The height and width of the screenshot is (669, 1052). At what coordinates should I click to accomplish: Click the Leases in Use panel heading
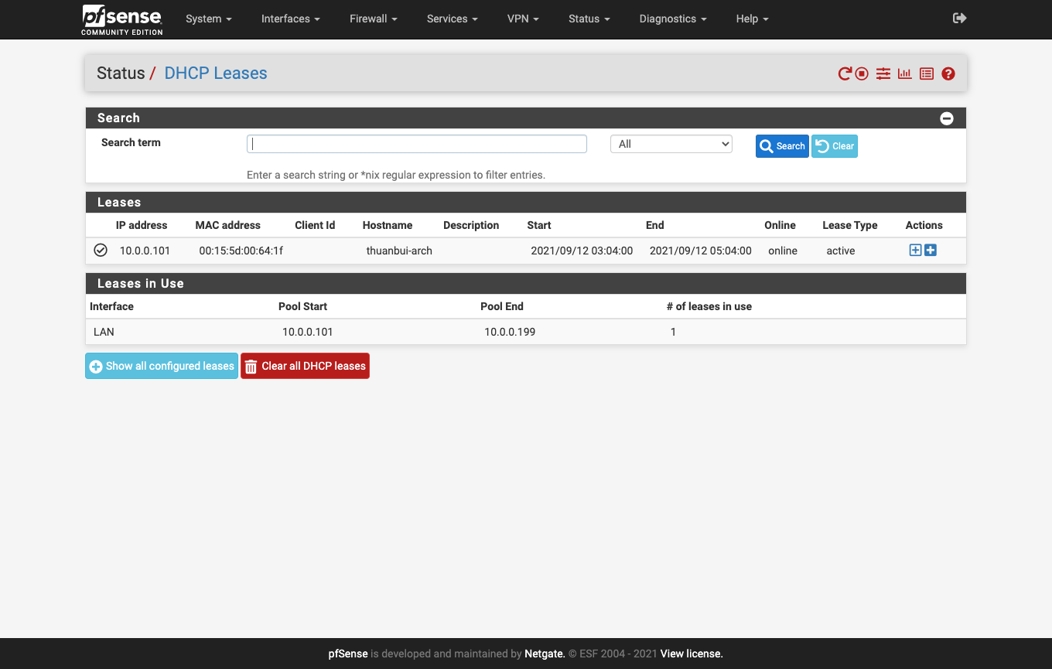(x=141, y=283)
